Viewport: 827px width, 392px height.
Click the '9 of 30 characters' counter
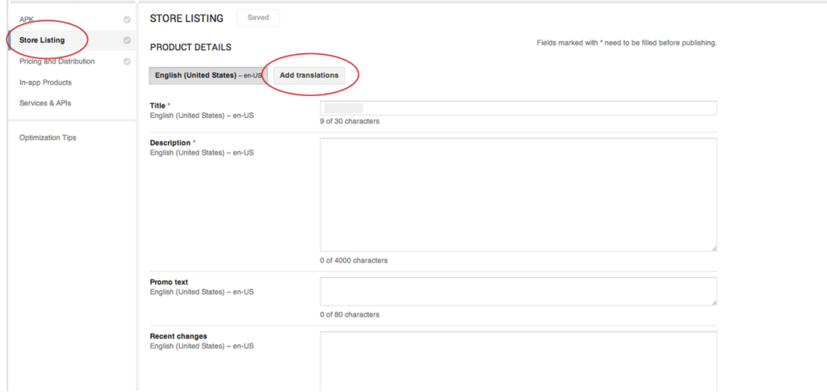[x=350, y=121]
